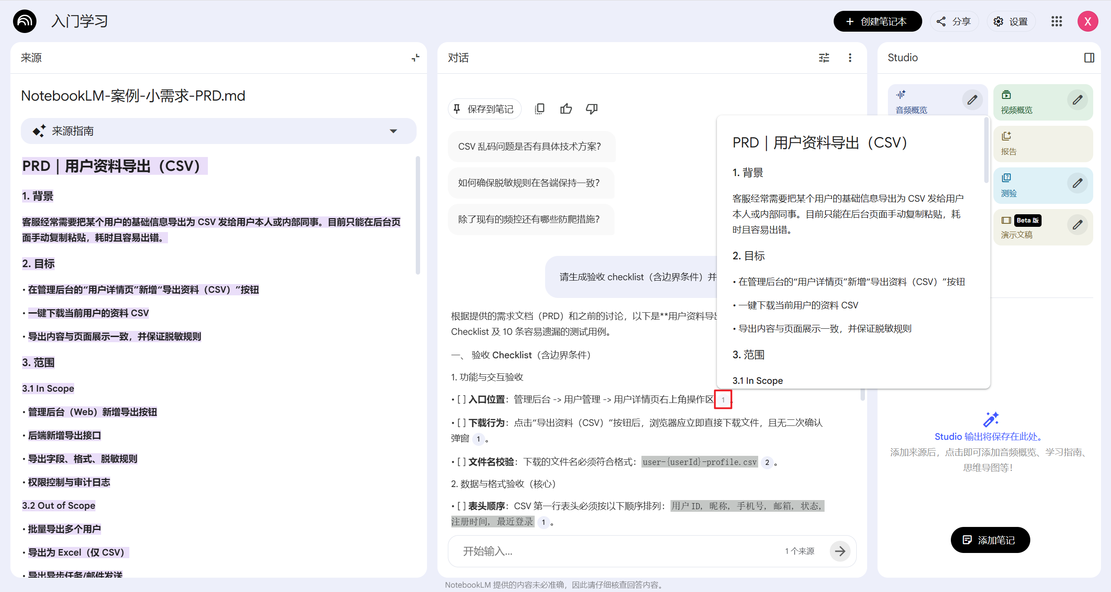Click 保存到笔记 button
The width and height of the screenshot is (1111, 592).
485,109
